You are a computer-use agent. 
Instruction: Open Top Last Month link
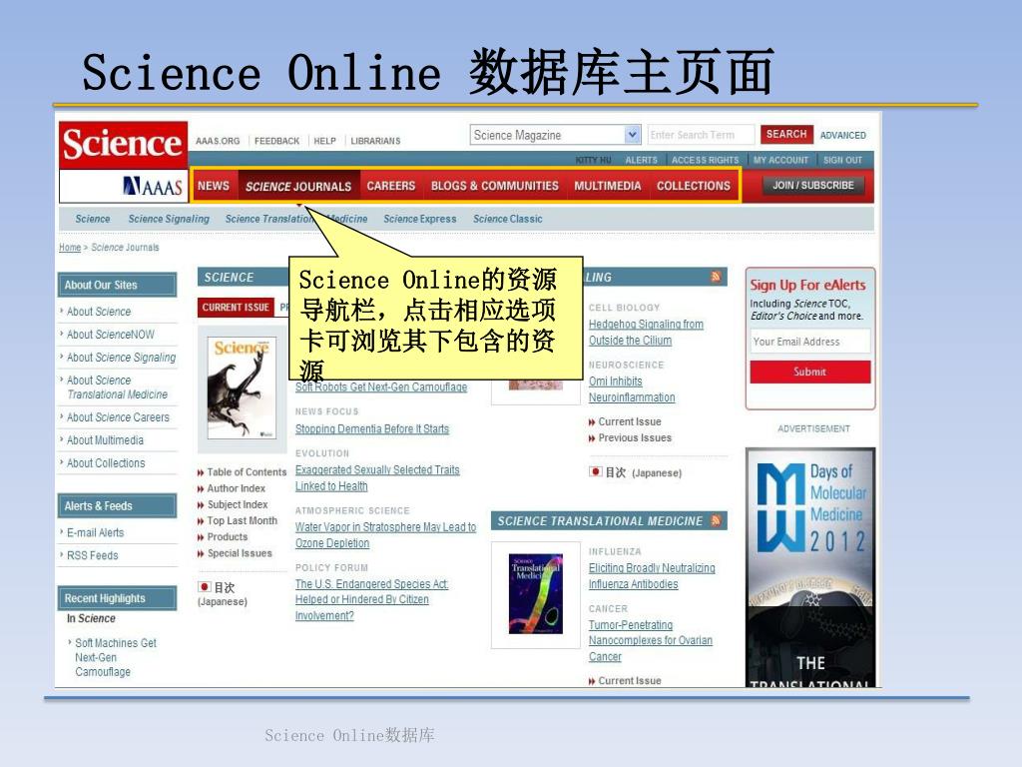[242, 521]
